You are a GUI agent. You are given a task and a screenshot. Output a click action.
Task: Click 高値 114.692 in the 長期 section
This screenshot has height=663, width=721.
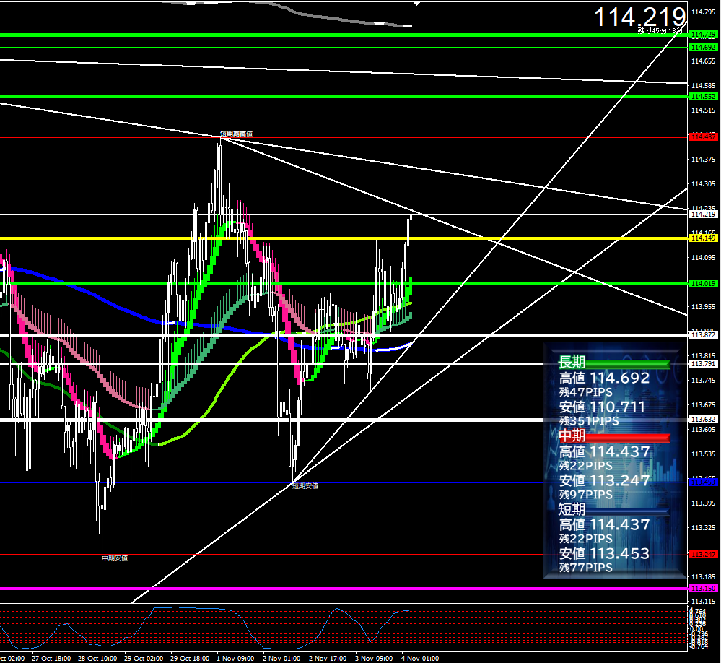604,378
